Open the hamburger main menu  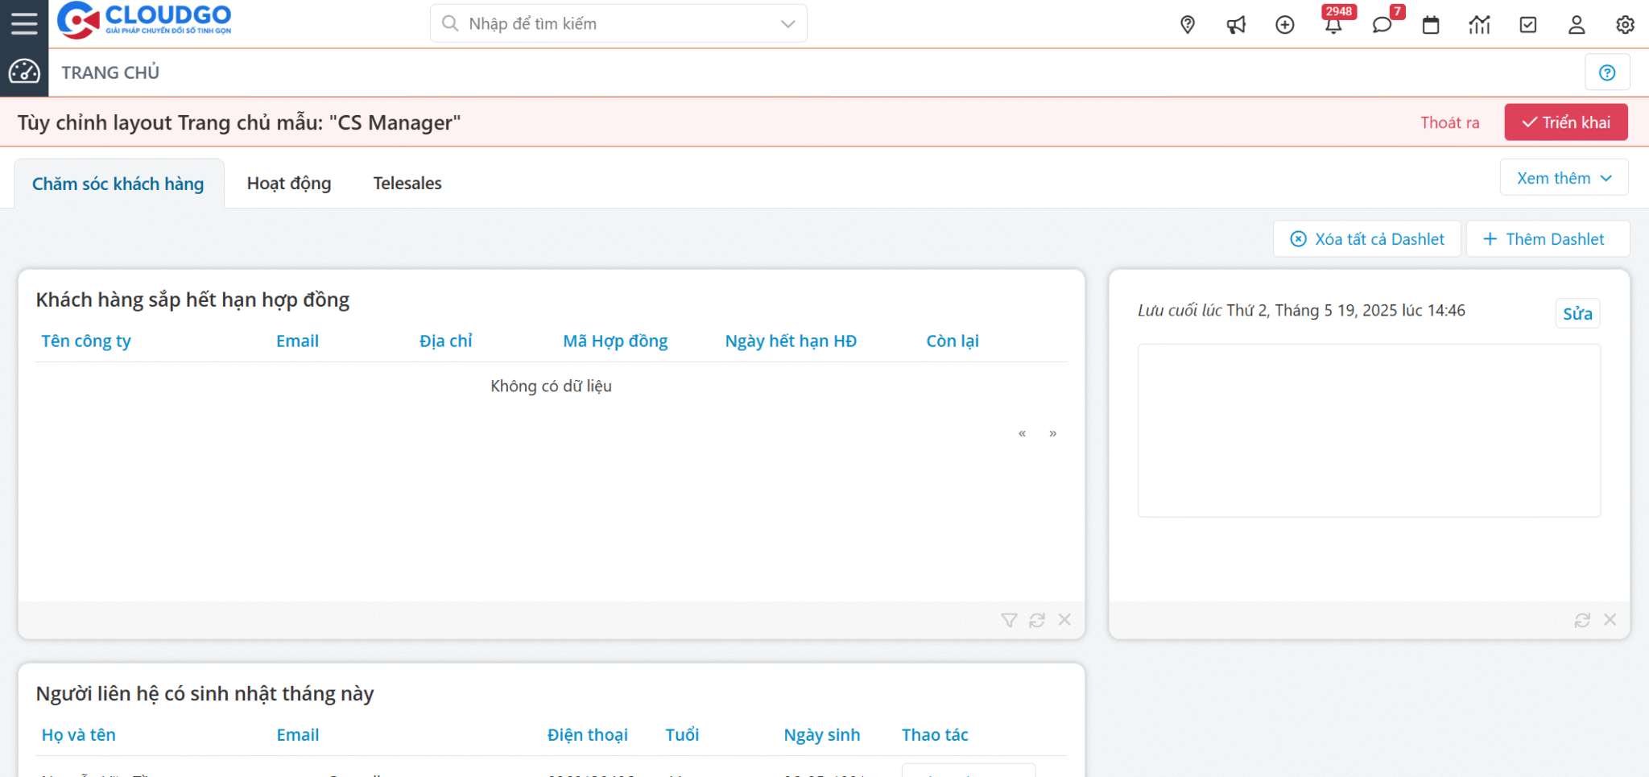point(24,23)
